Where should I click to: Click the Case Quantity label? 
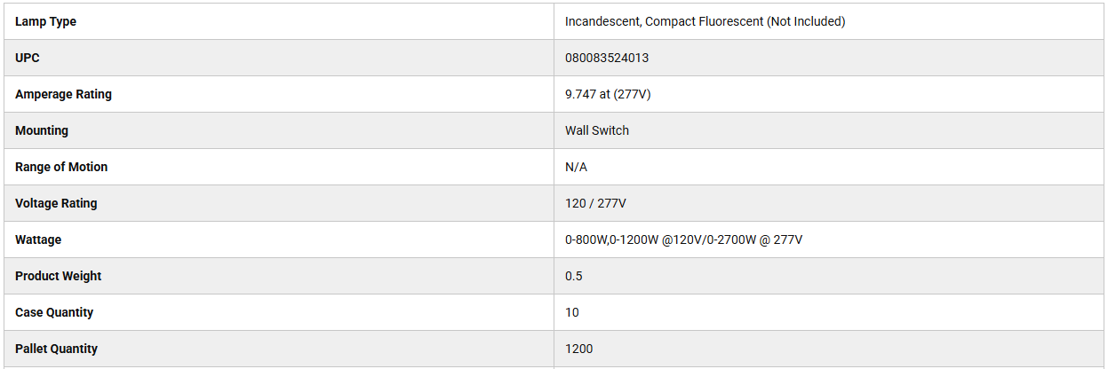[x=54, y=312]
